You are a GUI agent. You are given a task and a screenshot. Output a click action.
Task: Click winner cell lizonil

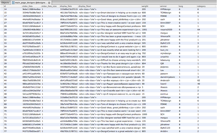163,84
